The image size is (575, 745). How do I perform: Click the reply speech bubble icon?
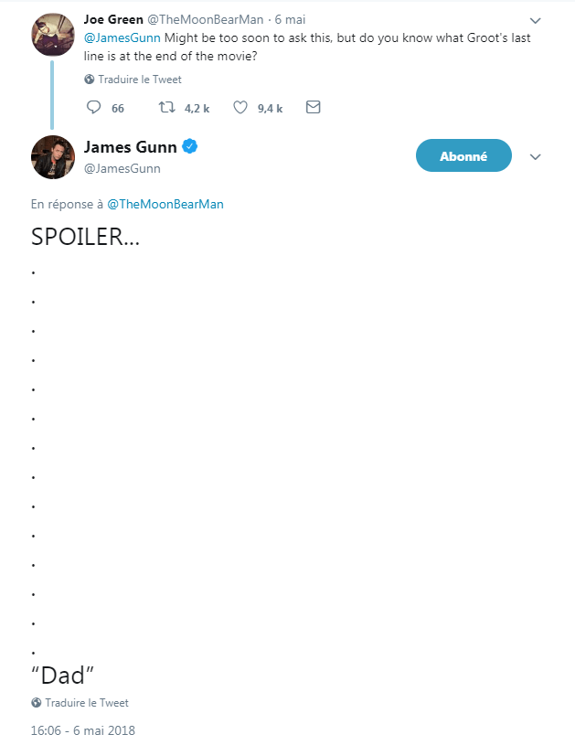(93, 107)
